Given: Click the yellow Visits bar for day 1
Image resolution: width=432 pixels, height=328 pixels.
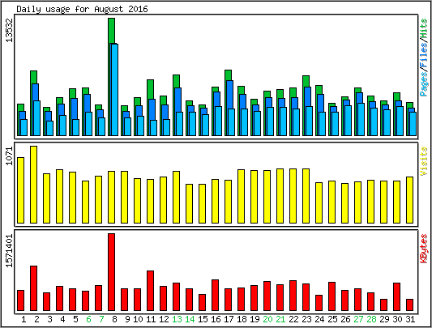Looking at the screenshot, I should [x=20, y=190].
